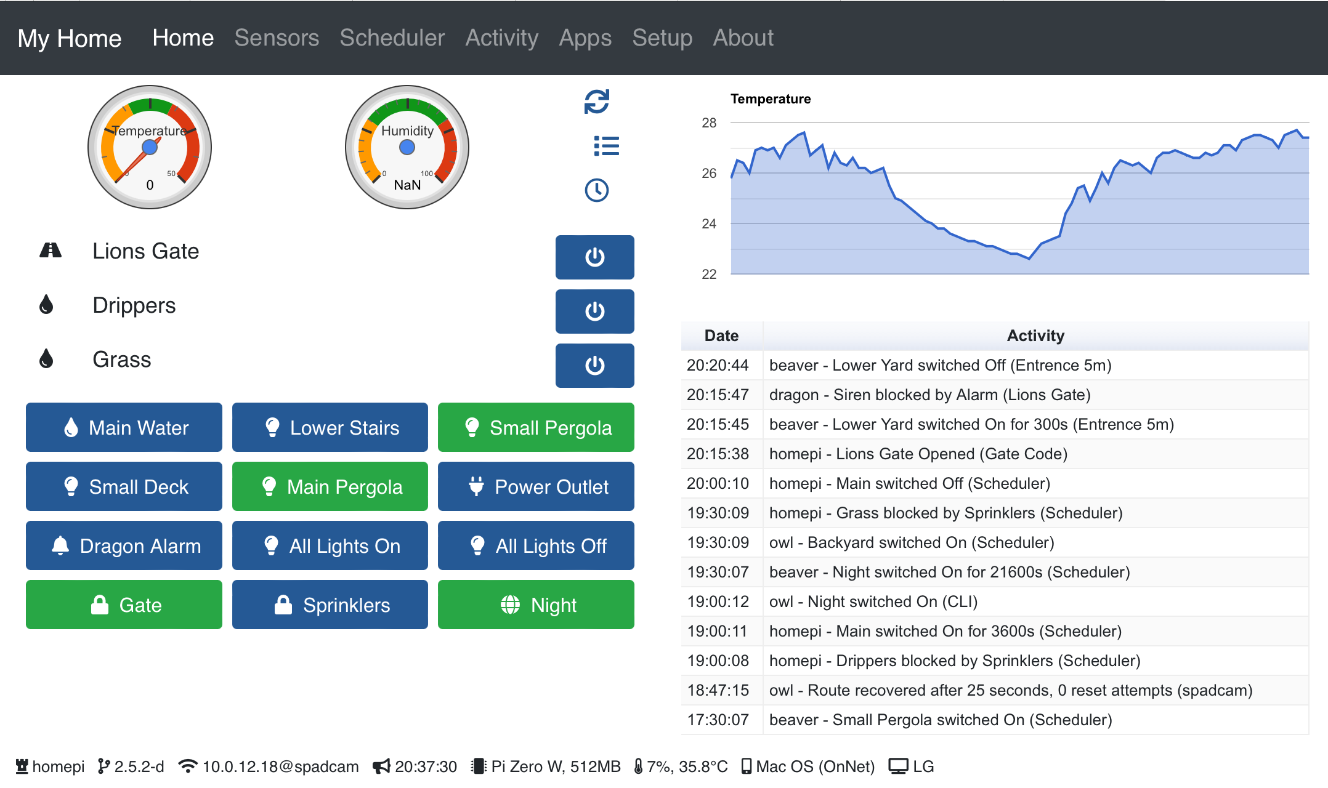This screenshot has width=1328, height=788.
Task: Click the Temperature gauge dial
Action: coord(150,147)
